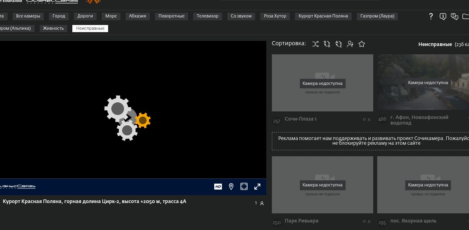Select the 'Абхазия' tab
469x230 pixels.
click(138, 16)
